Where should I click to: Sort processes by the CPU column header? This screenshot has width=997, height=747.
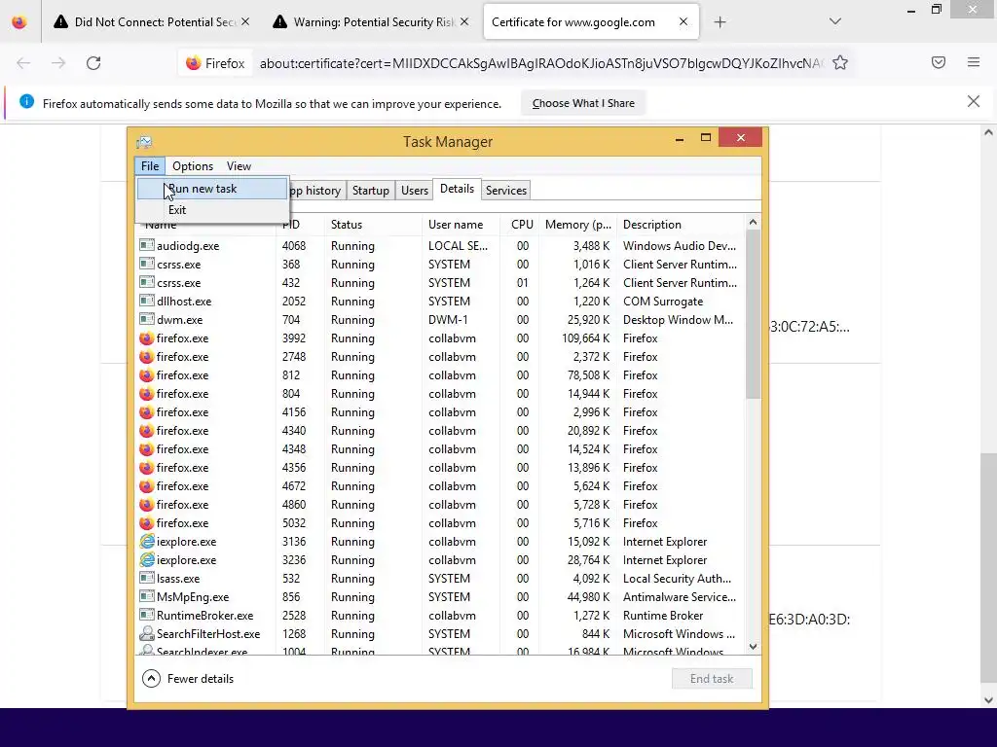520,225
